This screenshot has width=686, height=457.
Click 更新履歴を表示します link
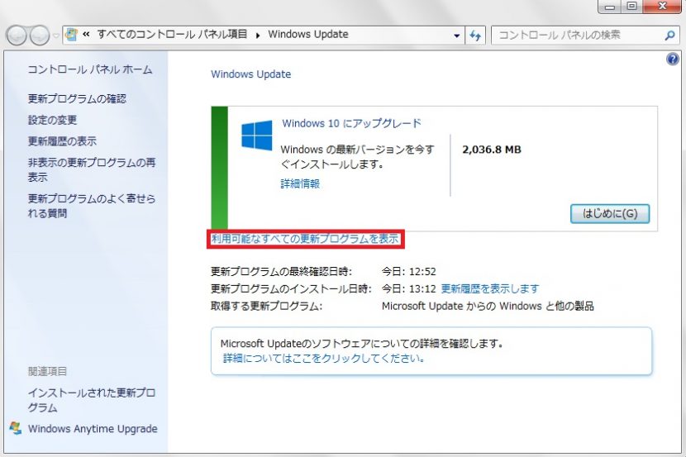(x=490, y=288)
